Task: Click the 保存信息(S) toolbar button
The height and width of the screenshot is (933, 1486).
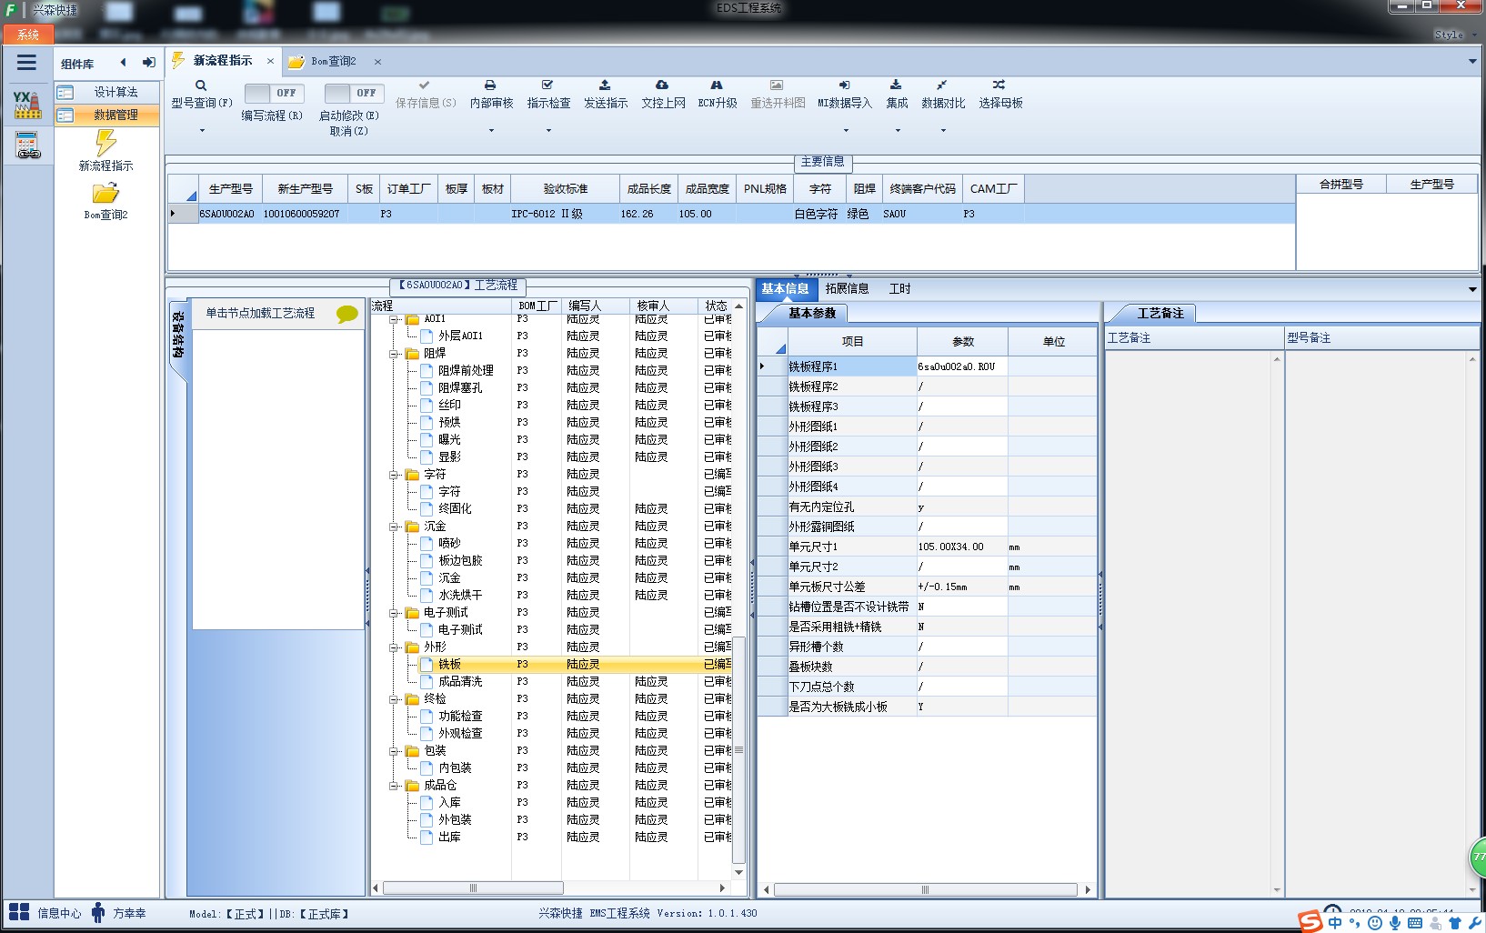Action: 425,94
